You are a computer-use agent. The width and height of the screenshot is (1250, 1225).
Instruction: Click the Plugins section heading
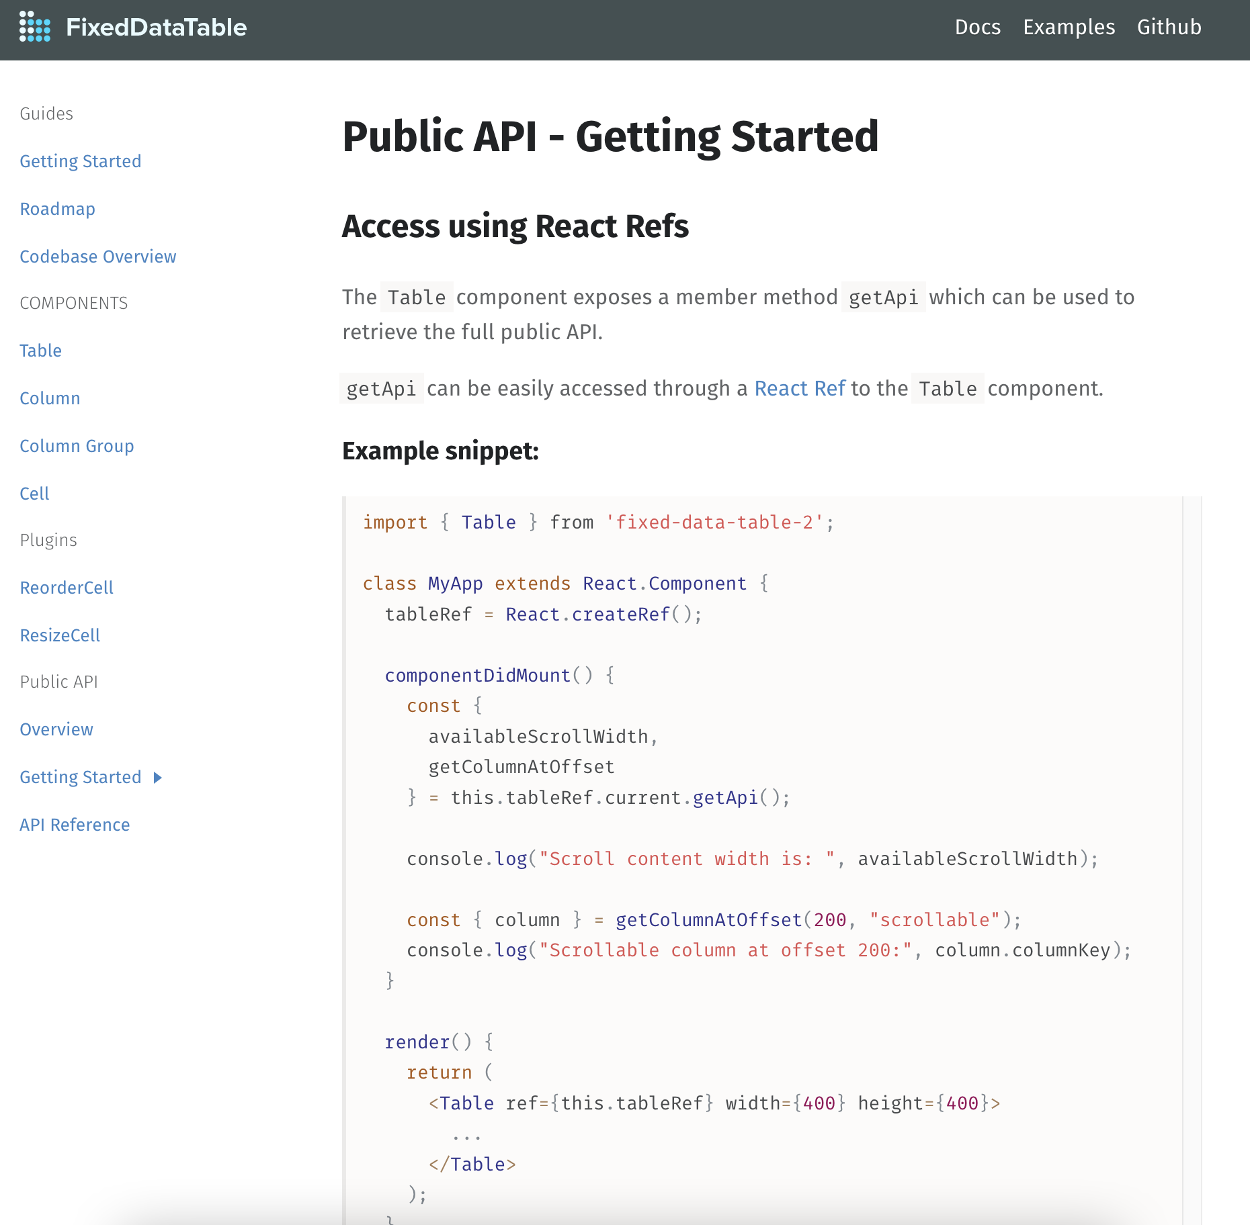point(49,540)
